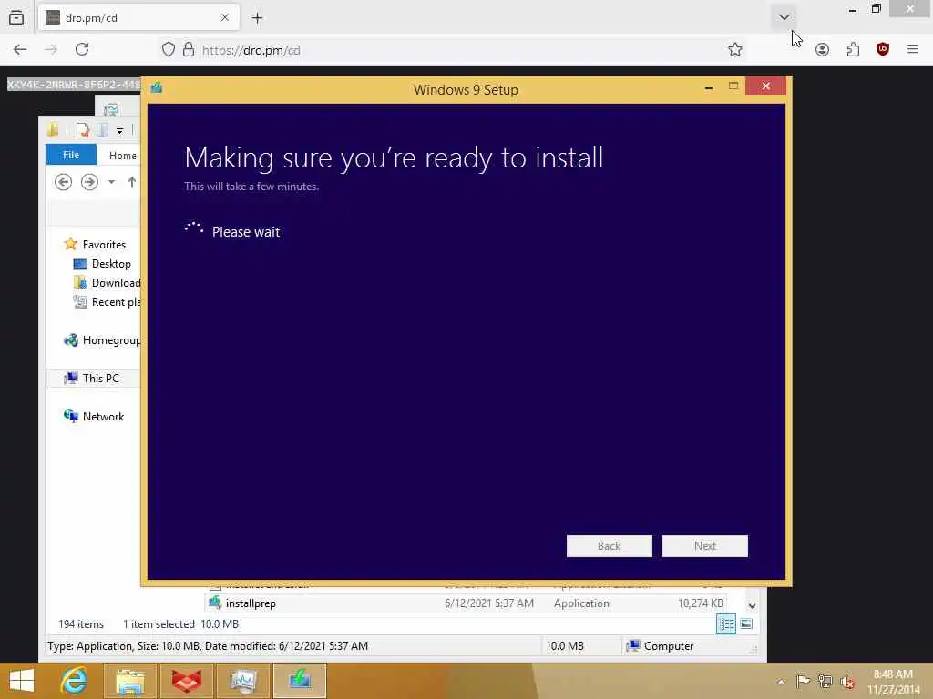Select Homegroup in Explorer sidebar
933x699 pixels.
102,340
